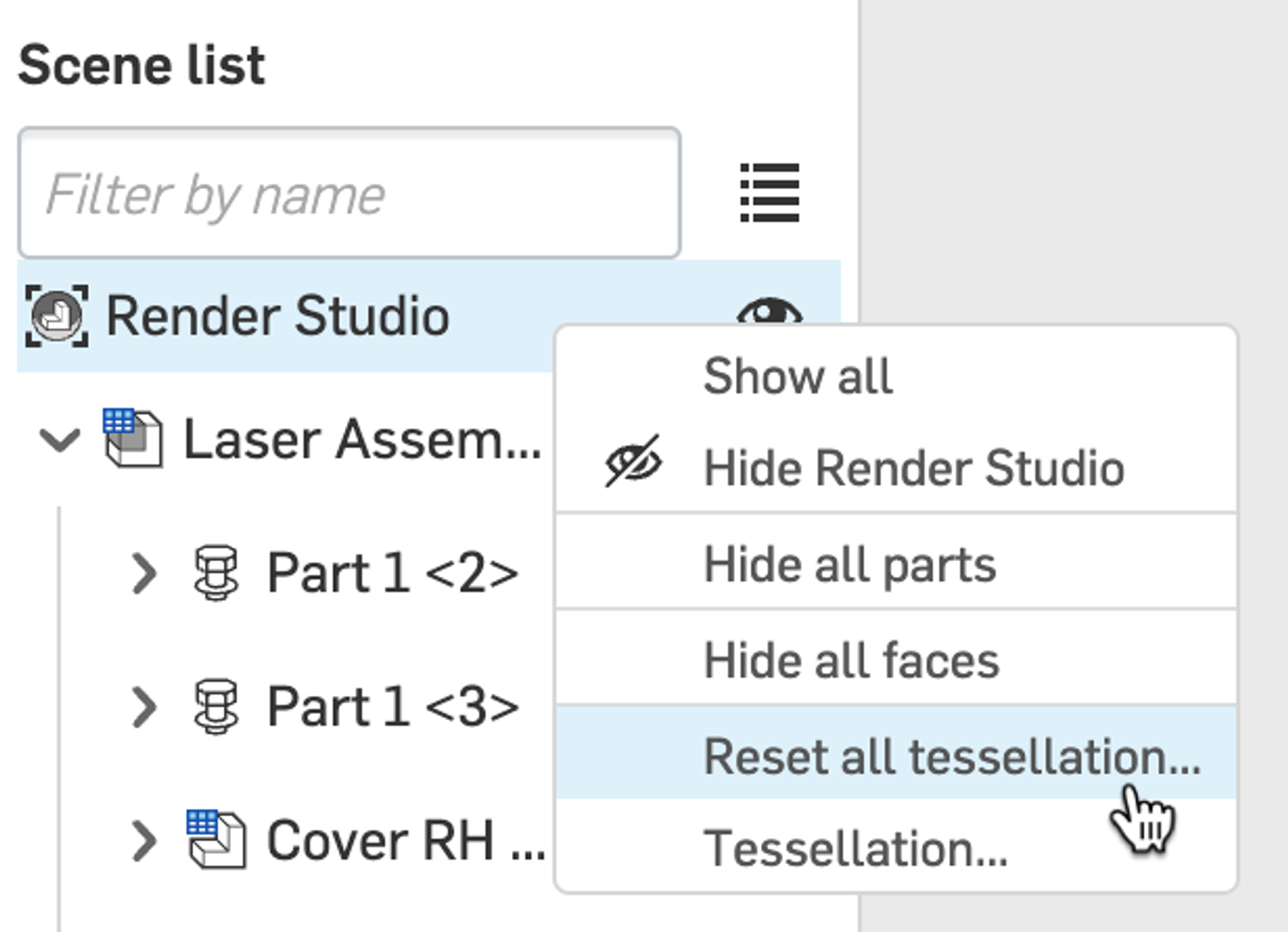Click the crossed-eye icon in context menu
The width and height of the screenshot is (1288, 932).
click(x=633, y=462)
